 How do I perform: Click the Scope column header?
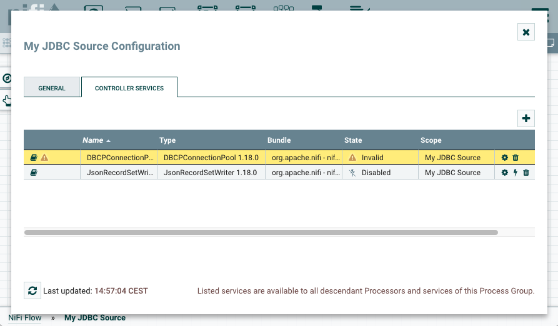point(431,140)
